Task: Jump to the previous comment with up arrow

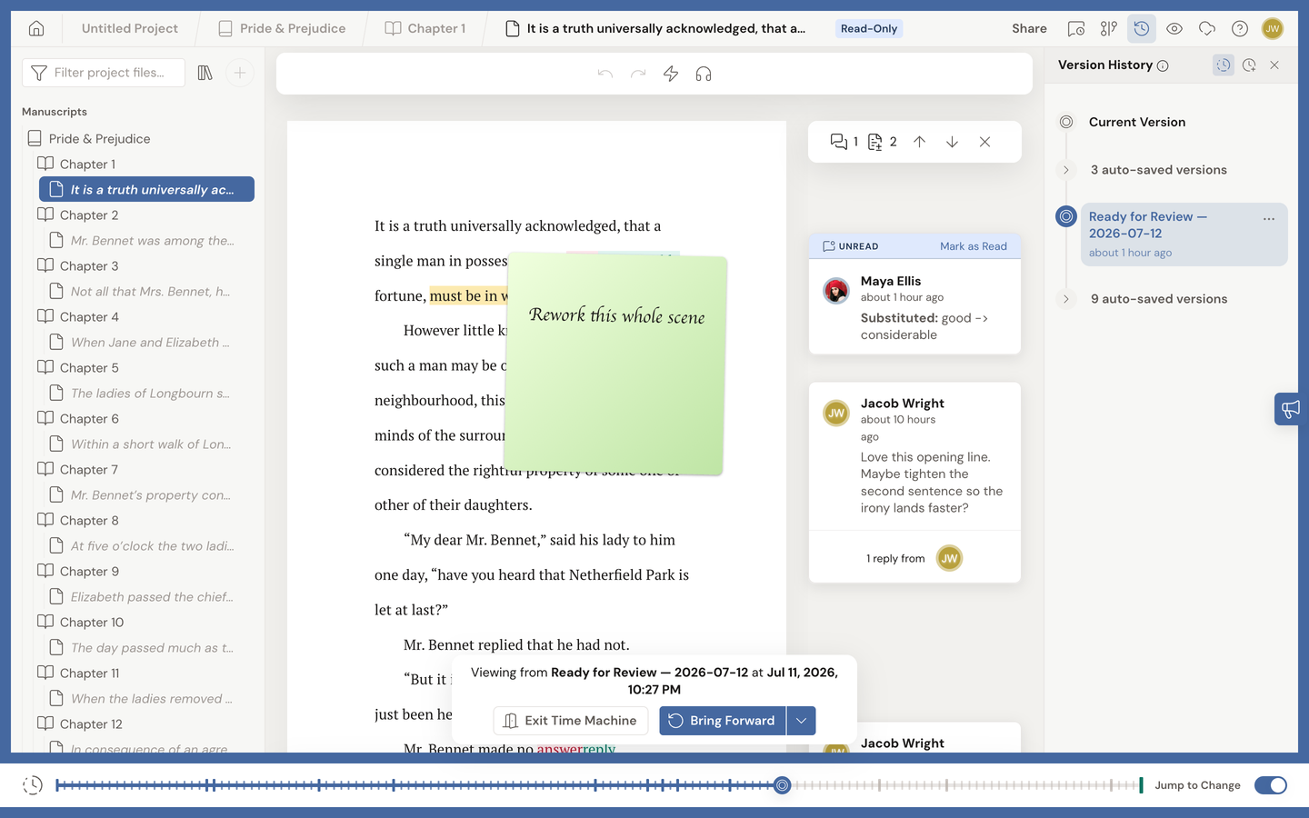Action: coord(920,142)
